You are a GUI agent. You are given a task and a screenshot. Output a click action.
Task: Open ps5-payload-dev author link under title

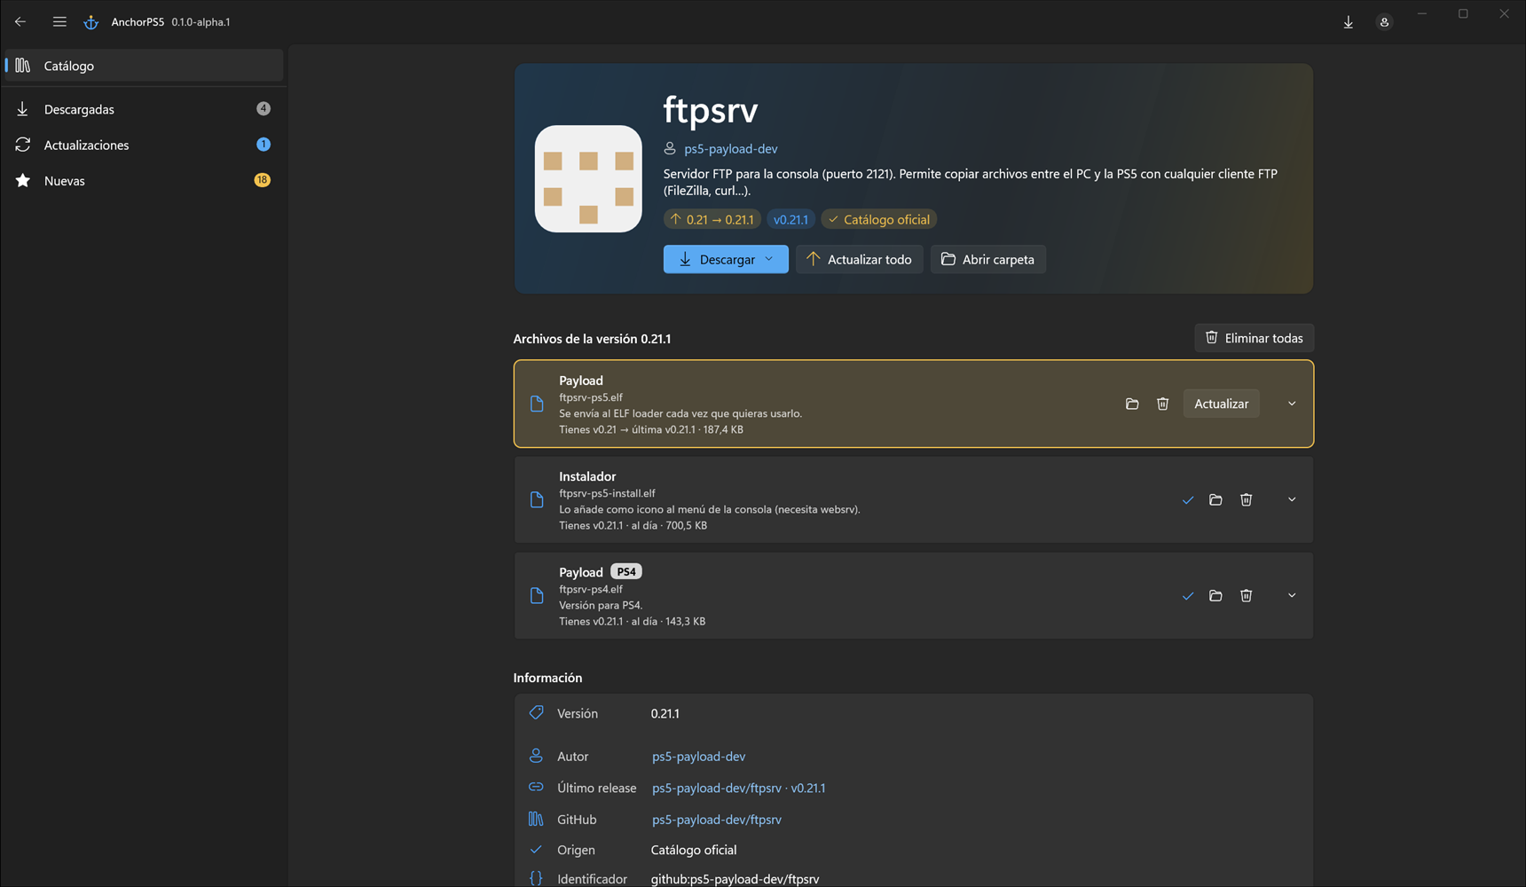pos(730,149)
